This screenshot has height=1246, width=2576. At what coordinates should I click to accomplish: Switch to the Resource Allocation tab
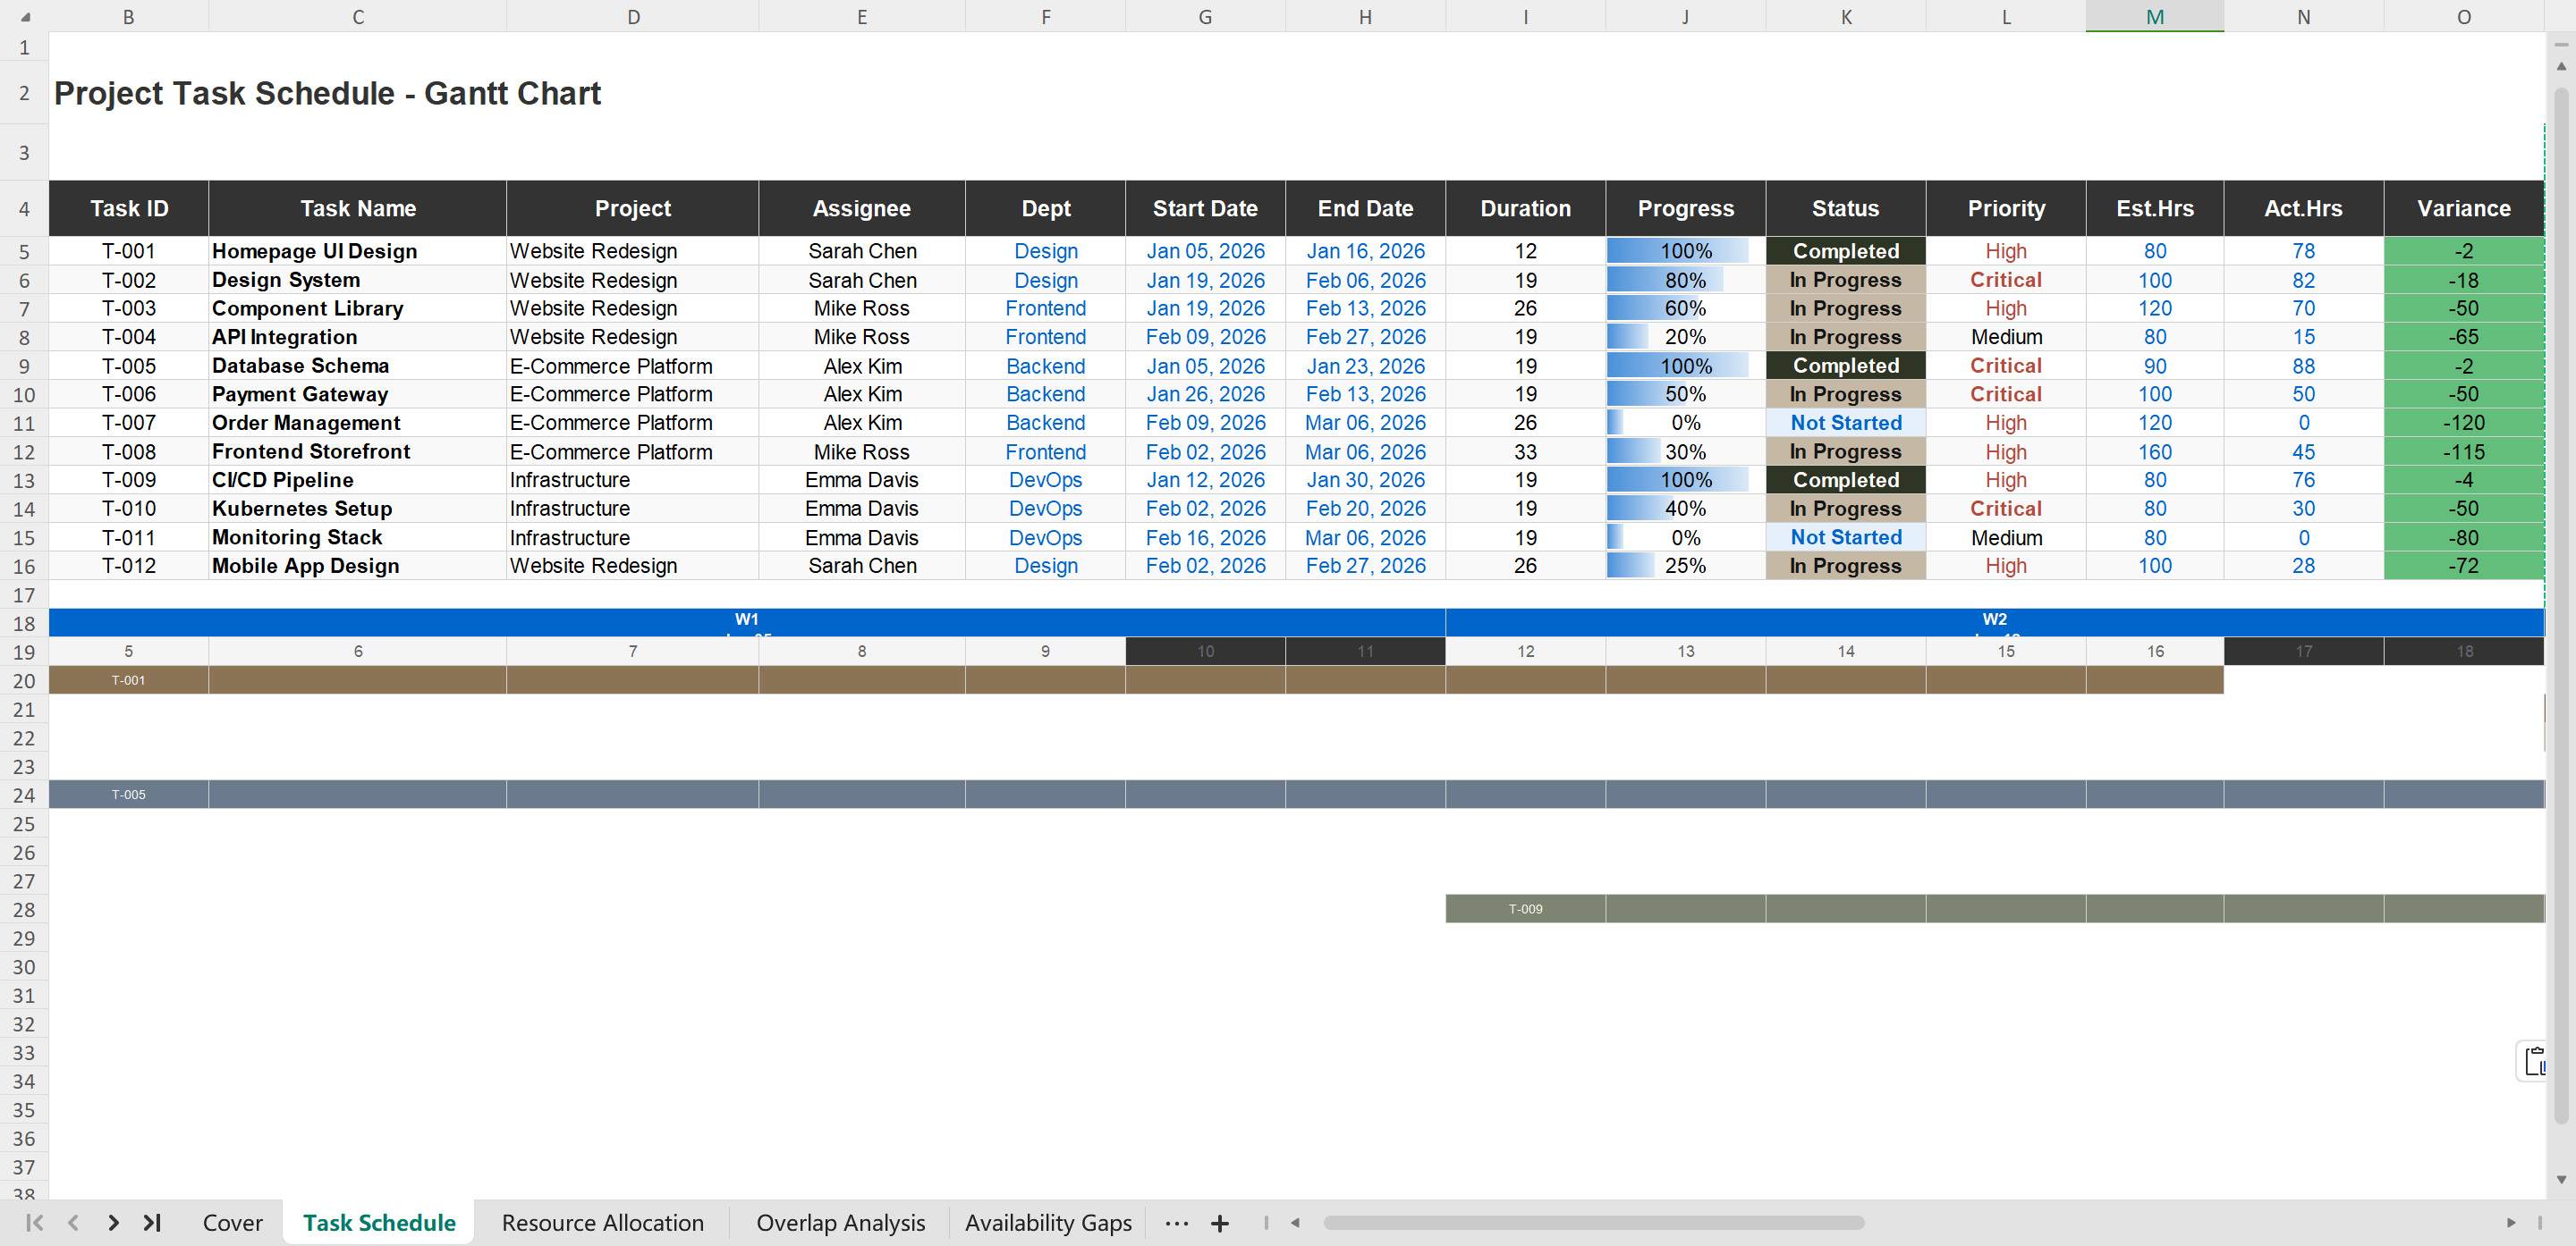(603, 1223)
